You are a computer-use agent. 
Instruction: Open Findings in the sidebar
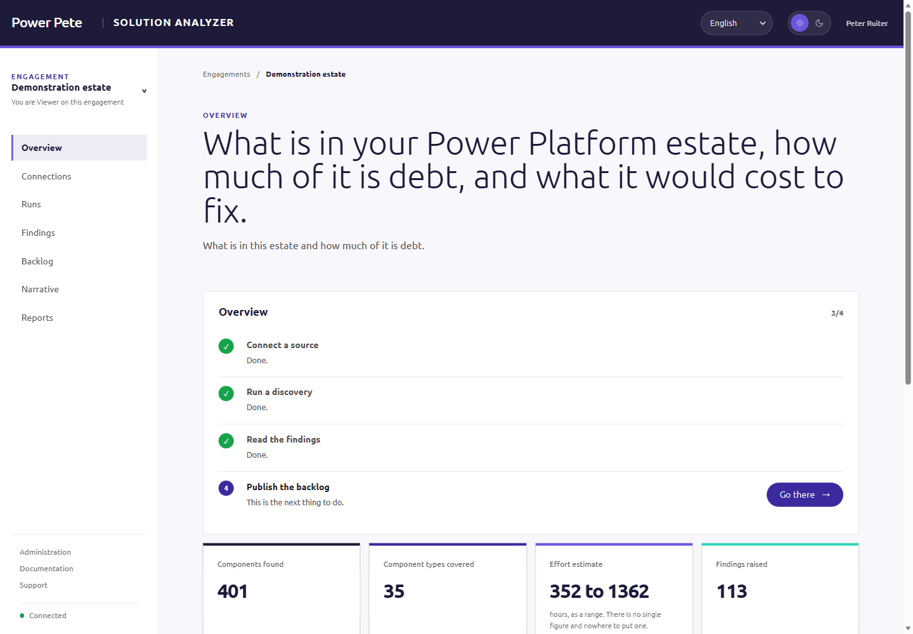pyautogui.click(x=79, y=233)
